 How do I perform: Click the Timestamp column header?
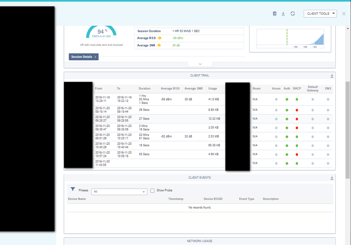point(176,199)
